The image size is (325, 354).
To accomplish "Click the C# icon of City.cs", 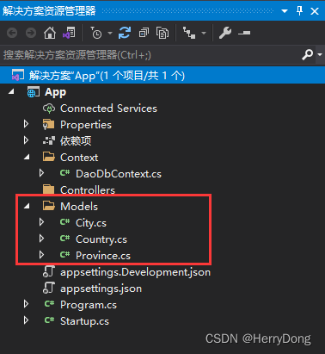I will (64, 221).
